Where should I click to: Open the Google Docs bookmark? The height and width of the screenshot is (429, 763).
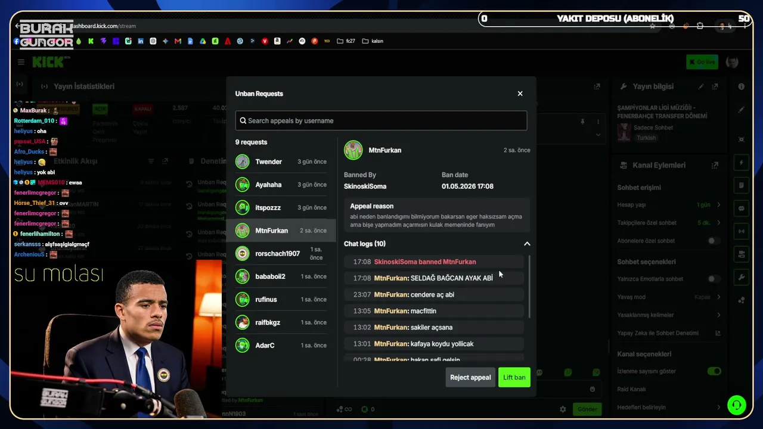pyautogui.click(x=190, y=41)
